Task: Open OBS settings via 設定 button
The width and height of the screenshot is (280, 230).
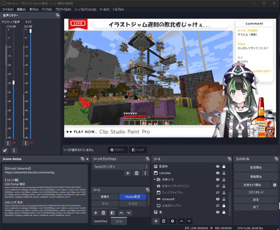Action: click(x=256, y=200)
